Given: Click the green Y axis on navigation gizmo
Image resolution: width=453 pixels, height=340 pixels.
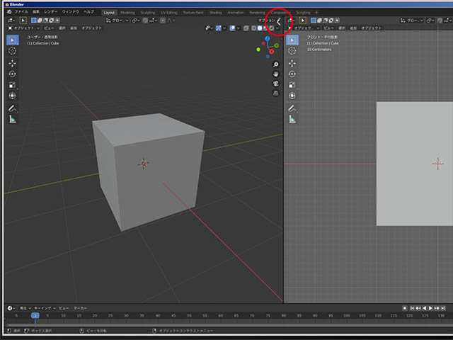Looking at the screenshot, I should 277,45.
